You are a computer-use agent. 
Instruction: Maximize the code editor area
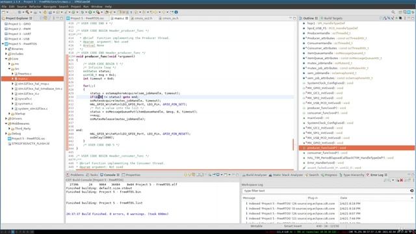pos(294,18)
